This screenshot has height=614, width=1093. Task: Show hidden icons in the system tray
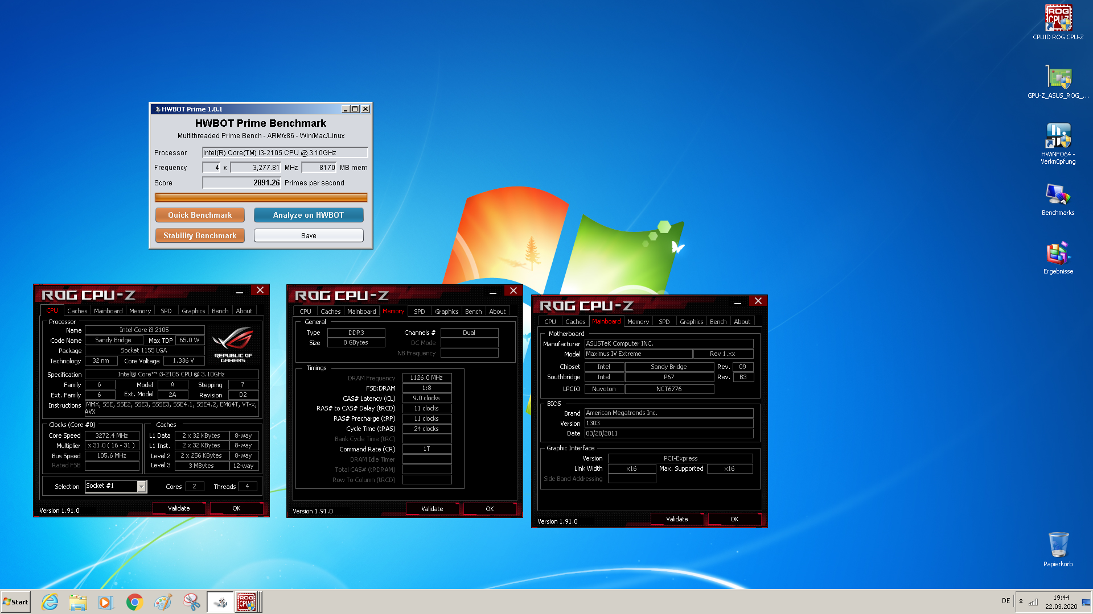point(1021,601)
